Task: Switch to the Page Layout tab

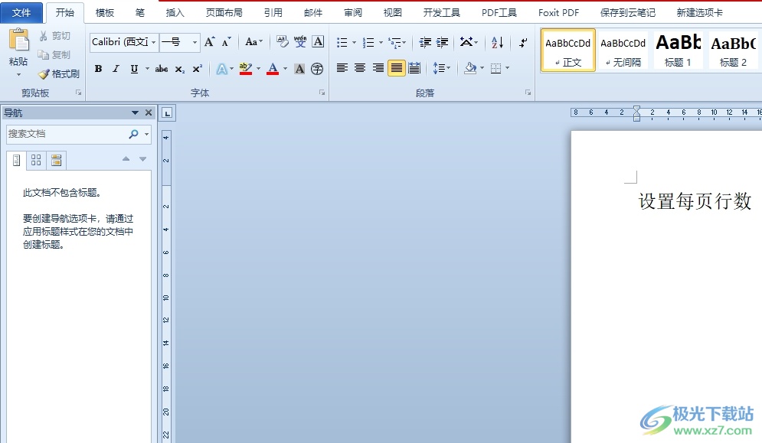Action: pos(224,13)
